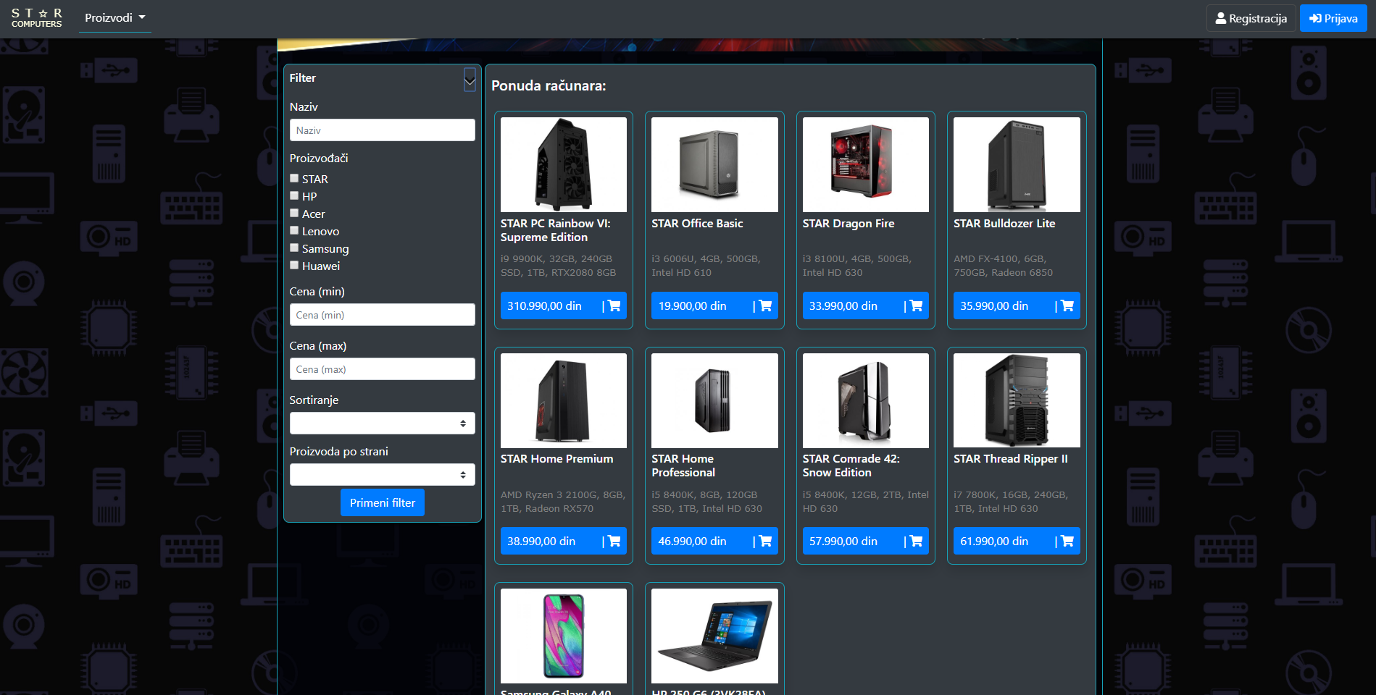Focus the Cena (max) input field
The height and width of the screenshot is (695, 1376).
[x=383, y=369]
